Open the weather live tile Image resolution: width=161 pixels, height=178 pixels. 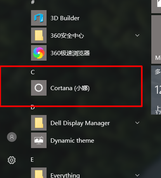click(x=156, y=90)
